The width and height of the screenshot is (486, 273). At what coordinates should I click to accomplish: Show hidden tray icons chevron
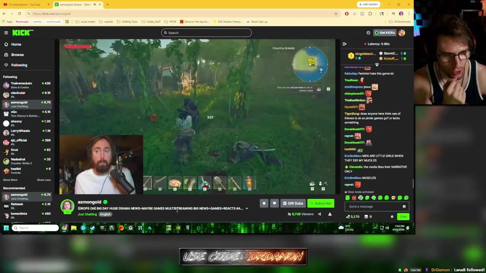[x=375, y=228]
